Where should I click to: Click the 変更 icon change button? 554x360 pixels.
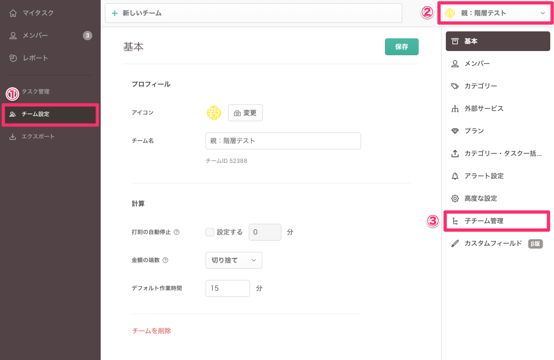(245, 113)
